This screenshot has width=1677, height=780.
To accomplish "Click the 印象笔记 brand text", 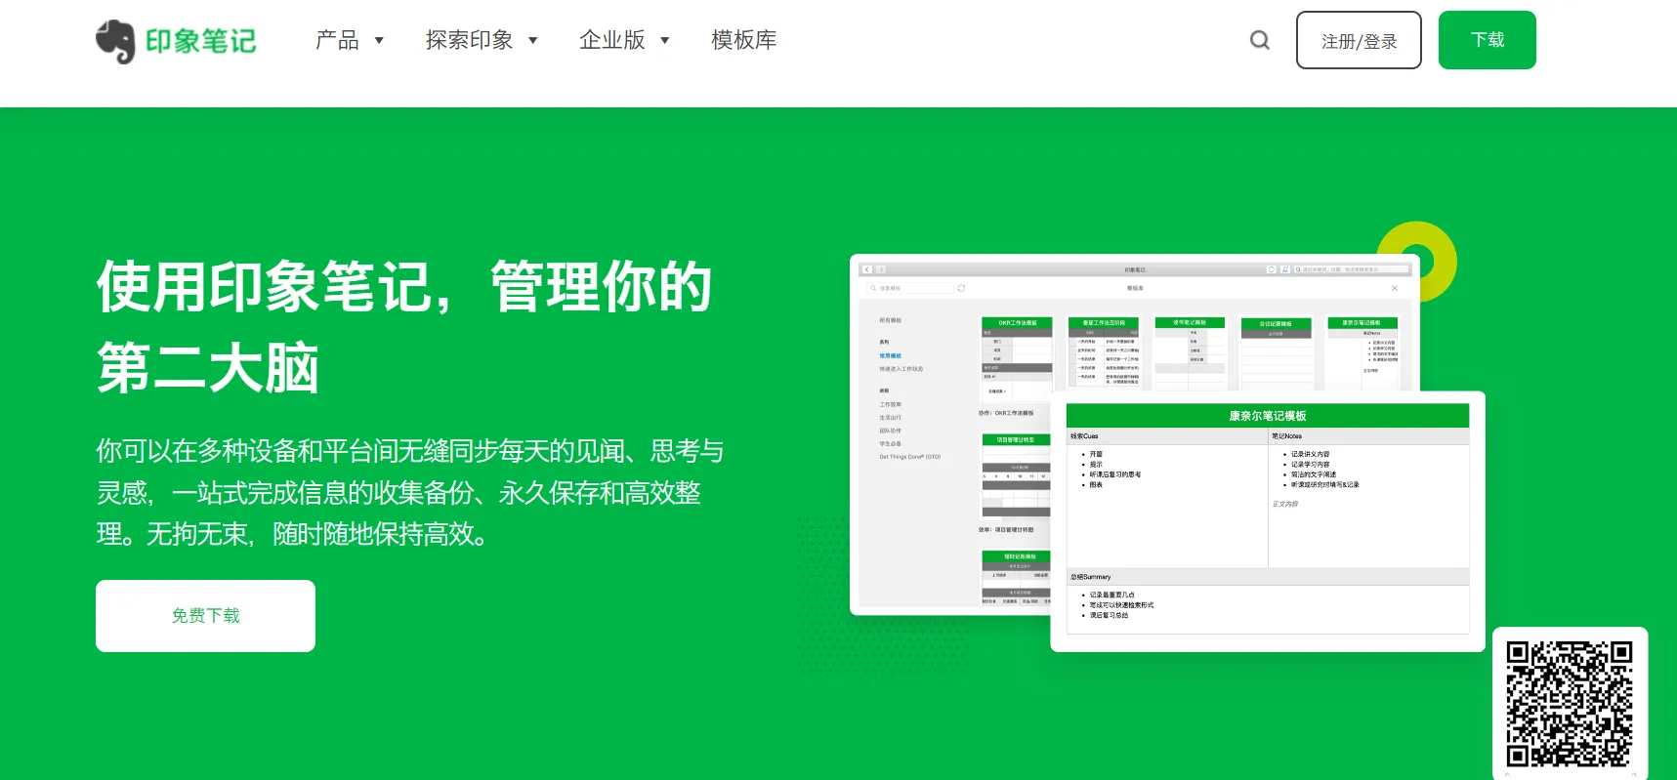I will pyautogui.click(x=201, y=41).
